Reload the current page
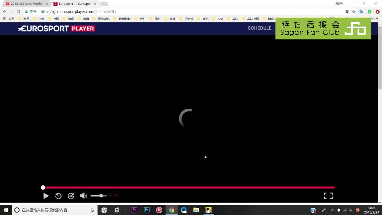 19,12
